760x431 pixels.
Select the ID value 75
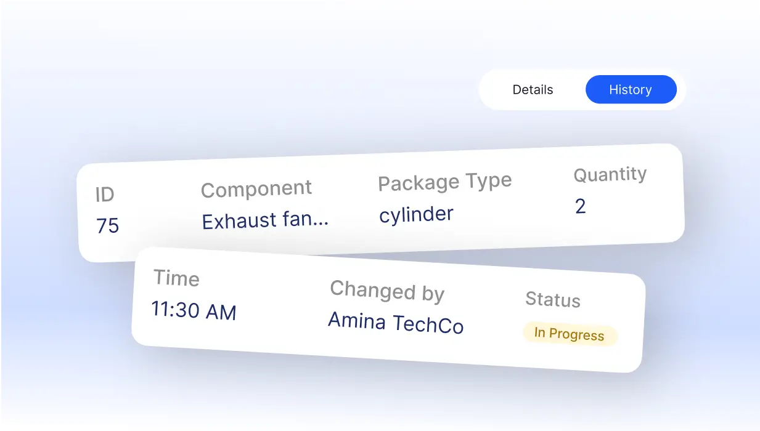coord(107,226)
